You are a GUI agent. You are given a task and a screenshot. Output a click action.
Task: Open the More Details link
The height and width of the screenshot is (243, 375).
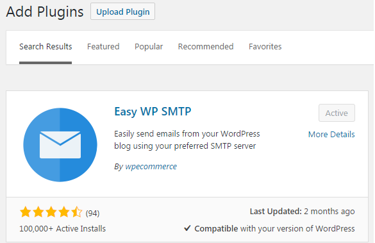[331, 135]
